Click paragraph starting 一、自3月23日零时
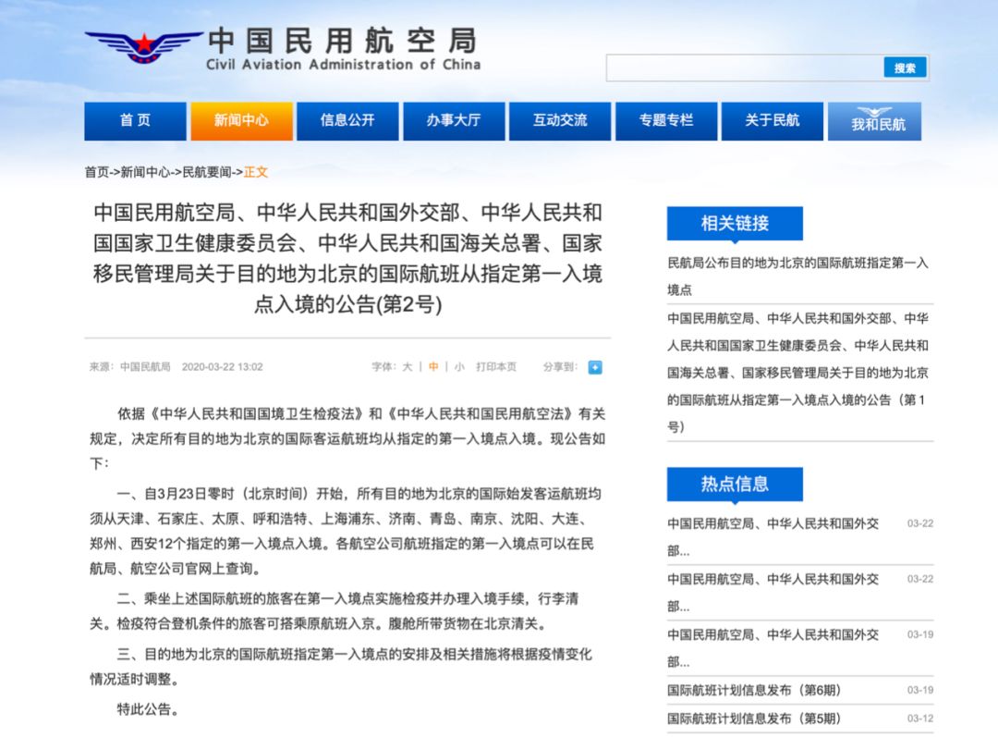Image resolution: width=998 pixels, height=737 pixels. point(346,532)
